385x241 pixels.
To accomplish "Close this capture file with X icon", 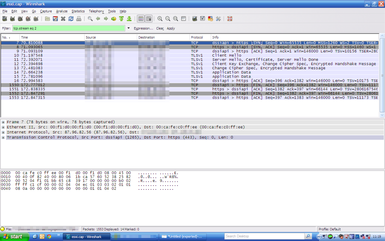I will tap(63, 19).
